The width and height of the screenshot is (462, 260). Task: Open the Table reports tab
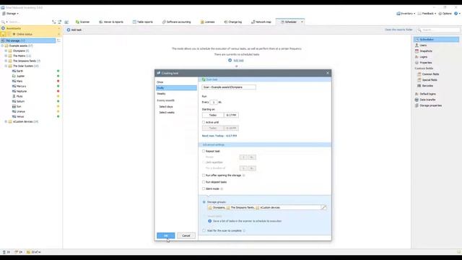(143, 22)
